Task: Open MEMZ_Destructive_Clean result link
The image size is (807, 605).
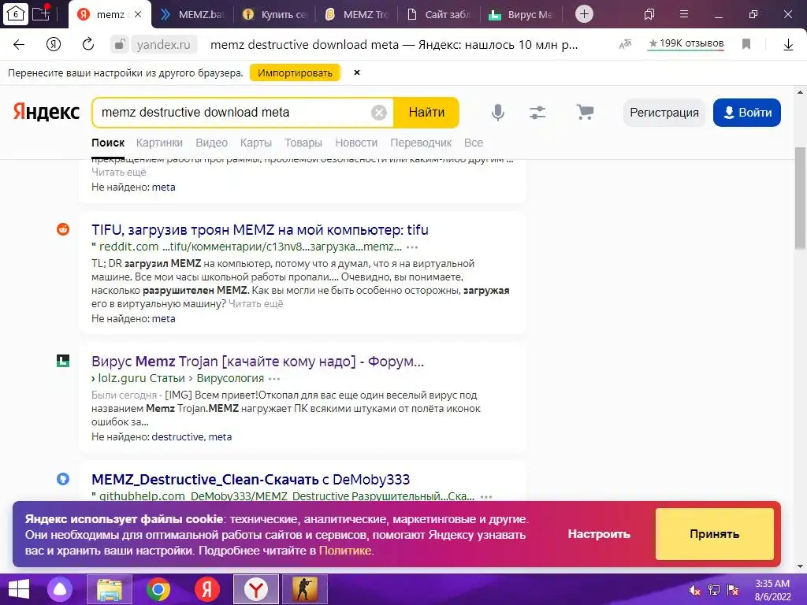Action: pos(251,480)
